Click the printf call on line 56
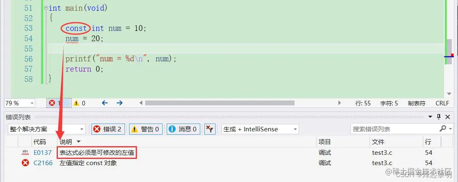This screenshot has height=182, width=458. click(78, 59)
